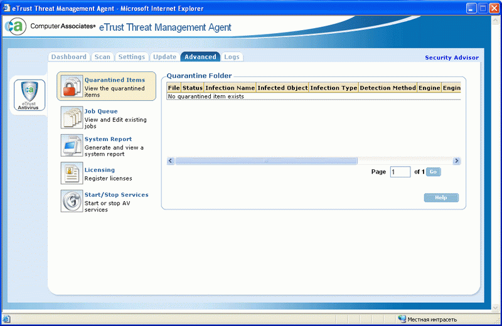
Task: Close the Internet Explorer window
Action: (494, 8)
